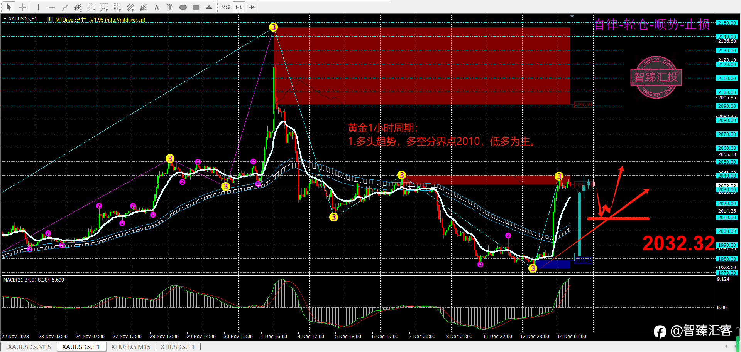Screen dimensions: 741x352
Task: Toggle the H1 timeframe button
Action: pos(239,7)
